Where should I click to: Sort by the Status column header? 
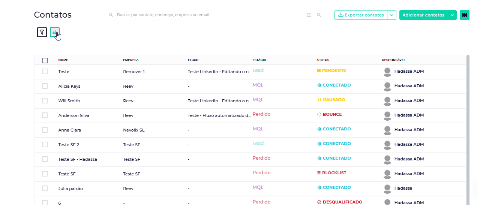tap(323, 60)
